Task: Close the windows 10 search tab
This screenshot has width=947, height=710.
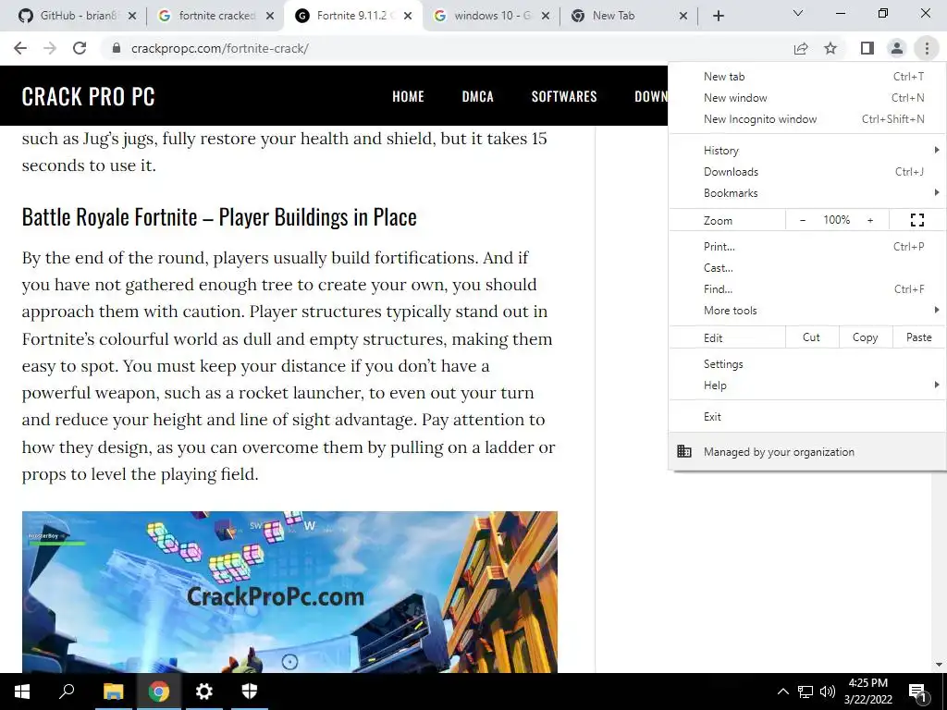Action: 546,16
